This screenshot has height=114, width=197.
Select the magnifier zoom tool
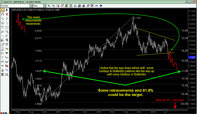point(7,31)
